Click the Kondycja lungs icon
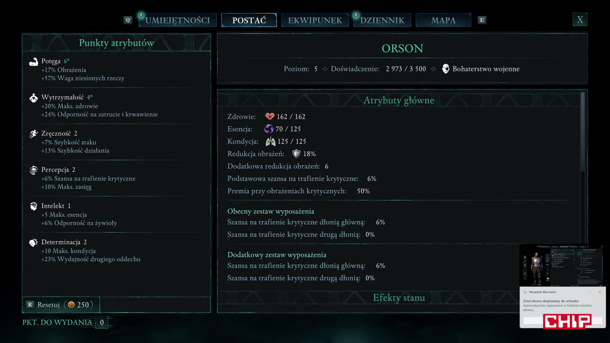Screen dimensions: 610x343 pyautogui.click(x=270, y=141)
